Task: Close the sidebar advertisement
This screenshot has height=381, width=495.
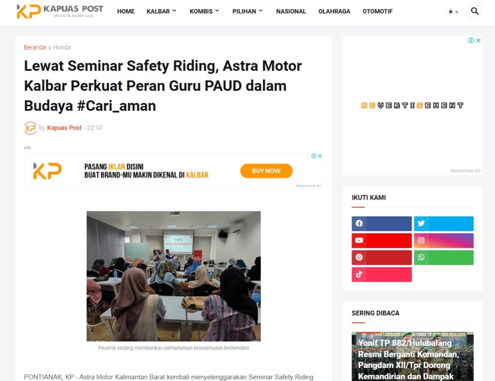Action: [479, 41]
